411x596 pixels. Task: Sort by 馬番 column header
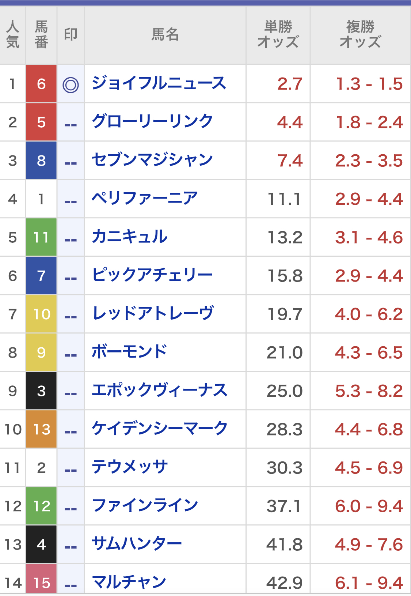[41, 35]
